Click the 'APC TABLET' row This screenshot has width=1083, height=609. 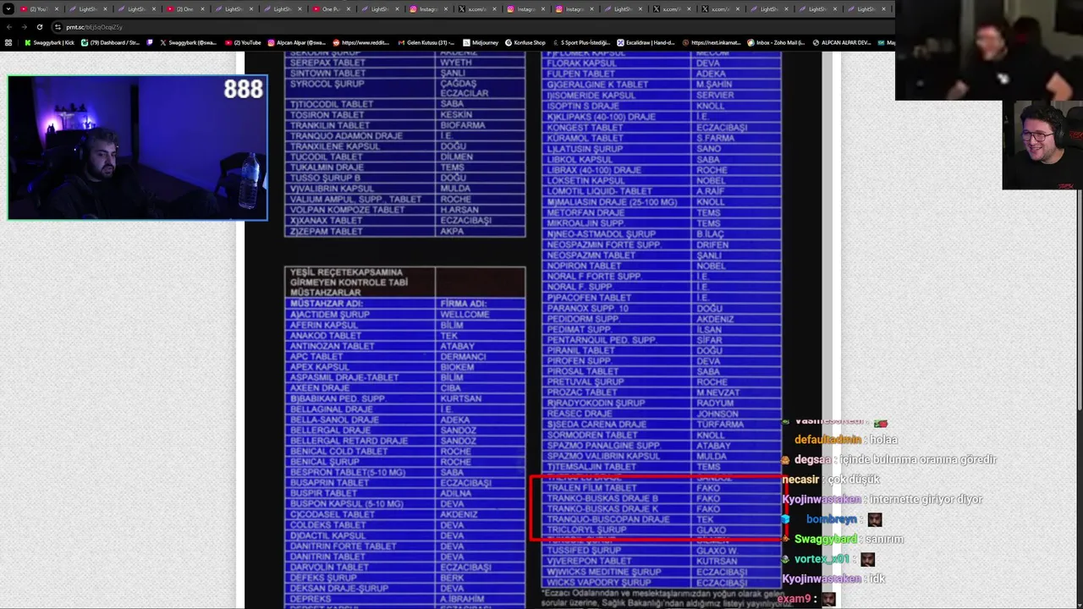[x=404, y=356]
